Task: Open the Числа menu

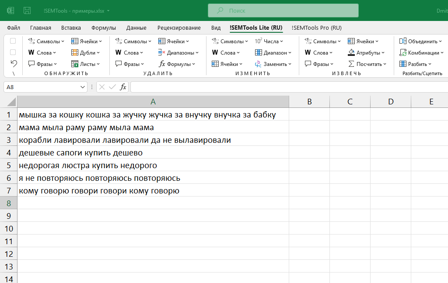Action: (269, 41)
